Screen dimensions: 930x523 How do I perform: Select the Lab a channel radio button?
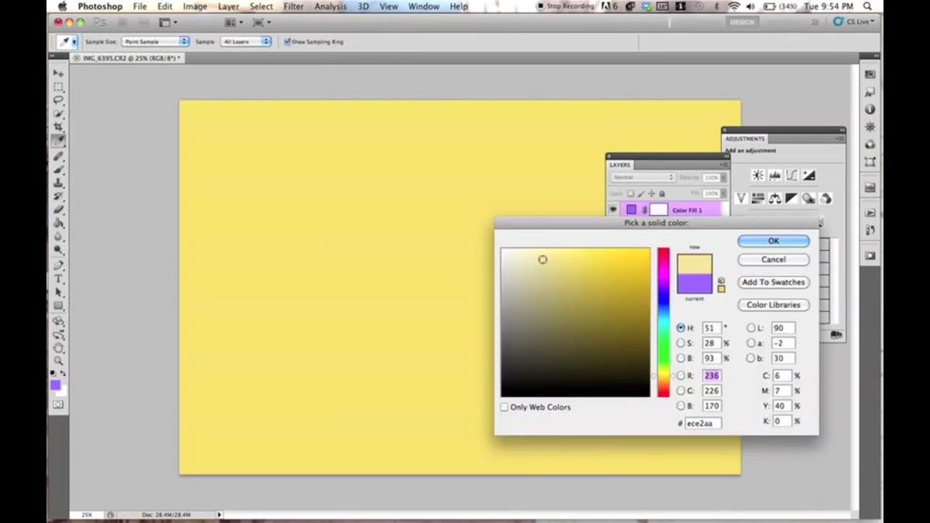click(x=751, y=343)
